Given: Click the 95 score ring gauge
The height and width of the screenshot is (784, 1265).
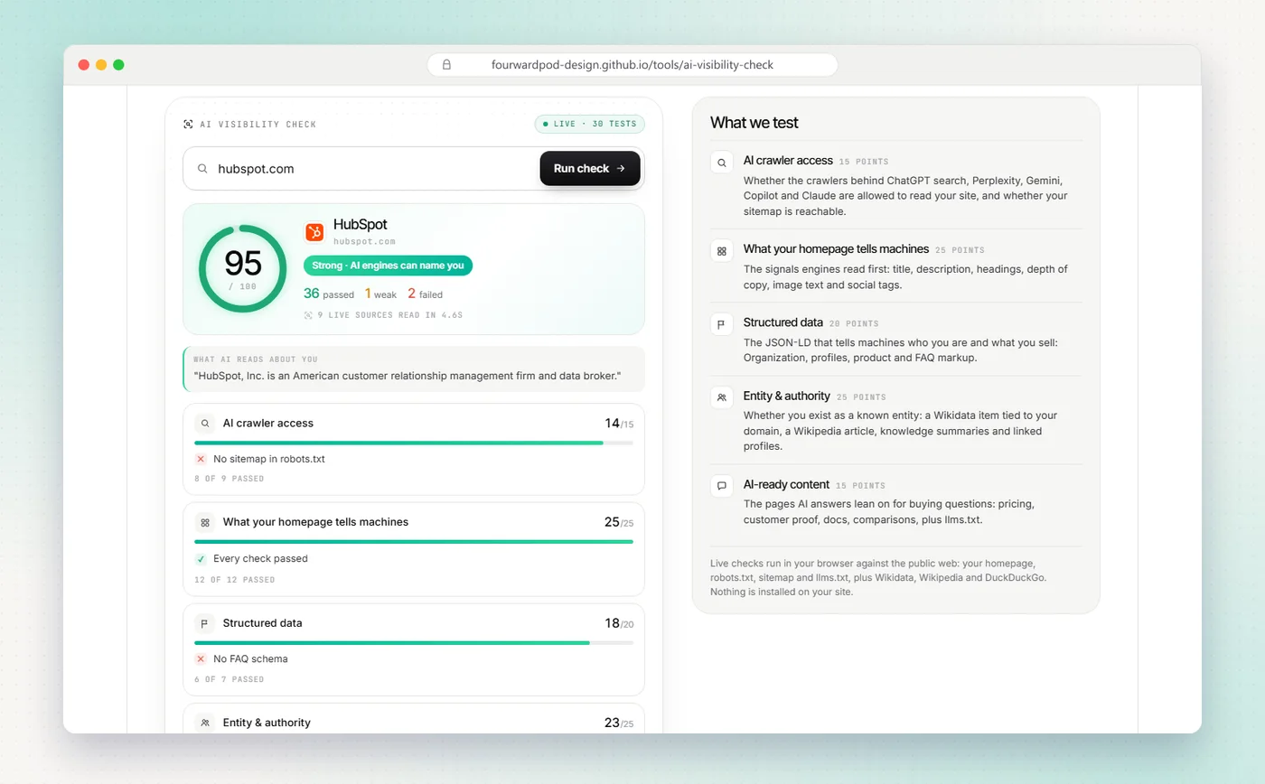Looking at the screenshot, I should pyautogui.click(x=242, y=268).
